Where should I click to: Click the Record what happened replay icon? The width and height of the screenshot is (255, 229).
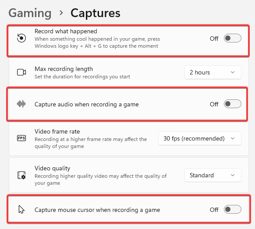pyautogui.click(x=21, y=38)
